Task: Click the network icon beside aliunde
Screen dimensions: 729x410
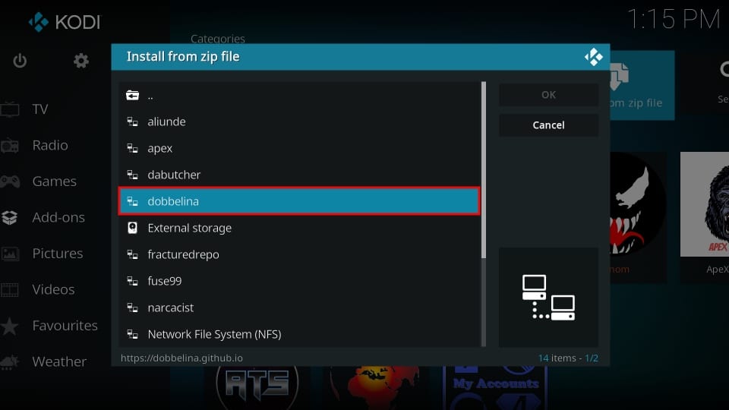Action: pyautogui.click(x=132, y=121)
